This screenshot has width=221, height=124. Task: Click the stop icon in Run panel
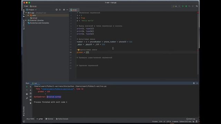pos(27,90)
